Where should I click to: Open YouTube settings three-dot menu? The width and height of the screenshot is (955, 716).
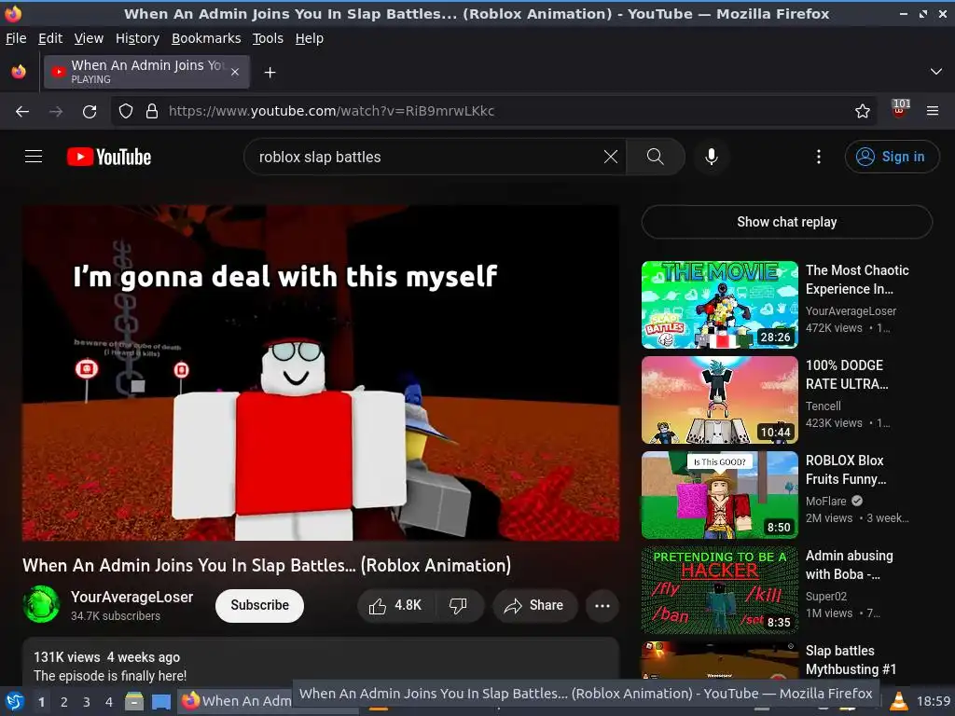[x=819, y=157]
